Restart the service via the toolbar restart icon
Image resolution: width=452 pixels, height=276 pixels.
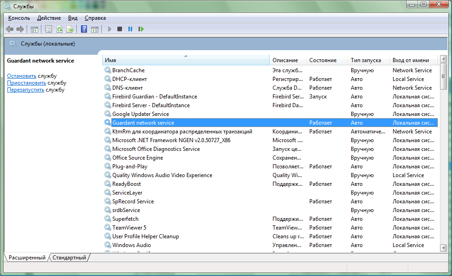[141, 29]
